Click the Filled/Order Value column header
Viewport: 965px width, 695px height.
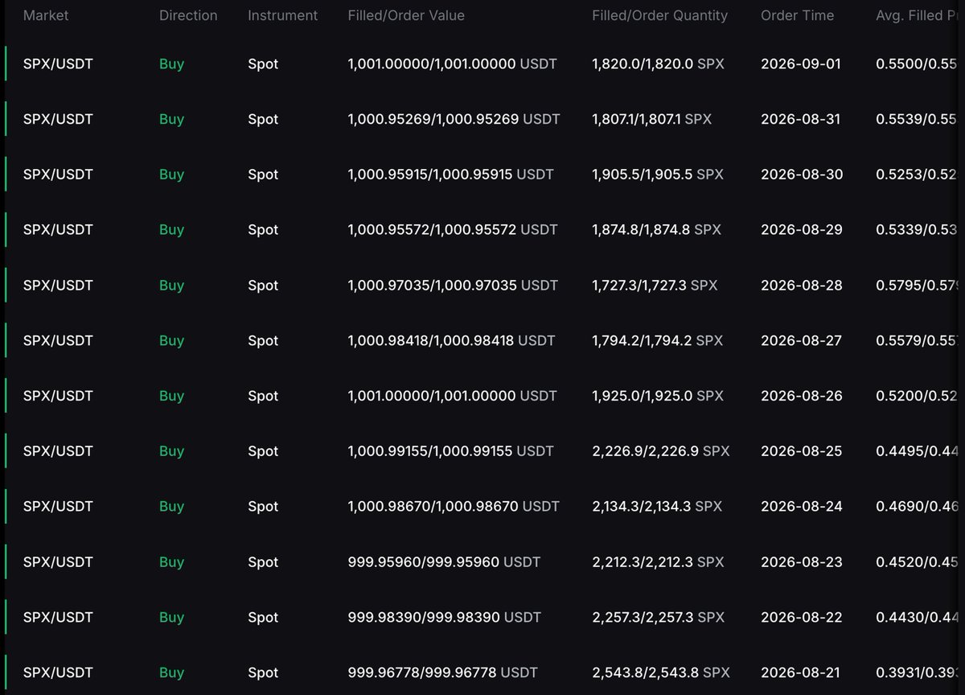(x=406, y=15)
